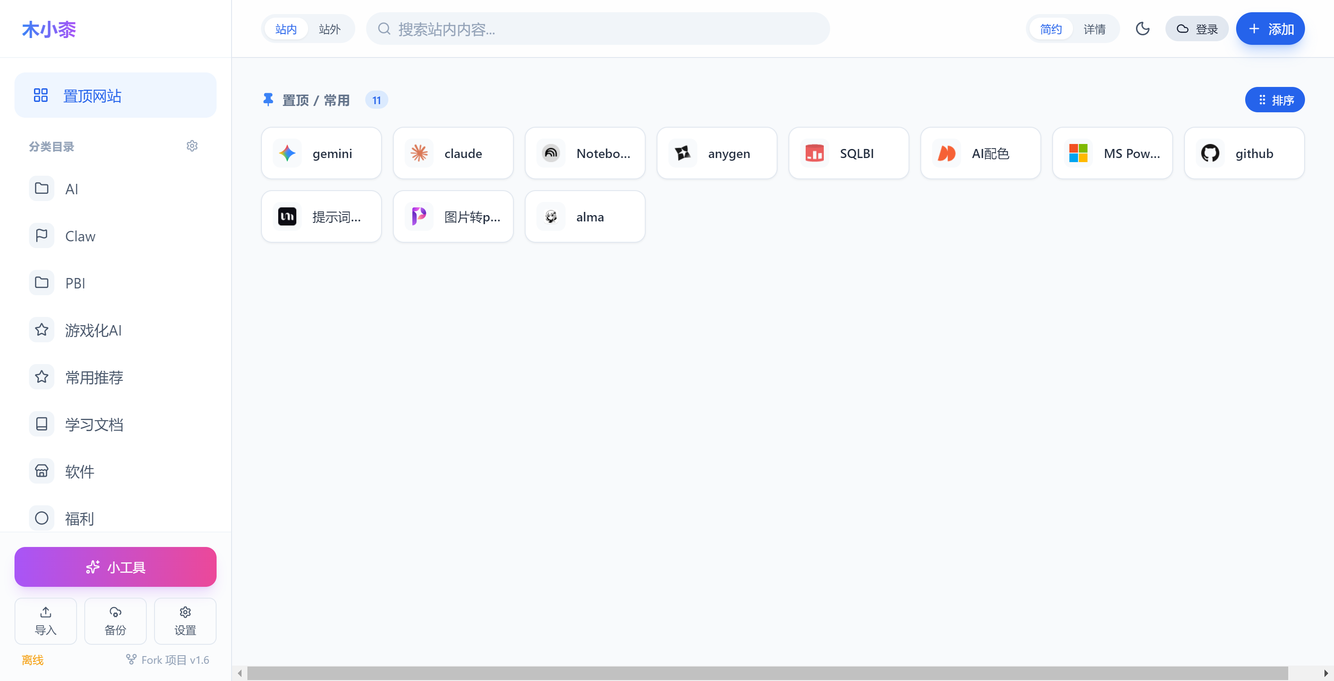Toggle dark mode moon icon
Image resolution: width=1334 pixels, height=681 pixels.
coord(1142,29)
